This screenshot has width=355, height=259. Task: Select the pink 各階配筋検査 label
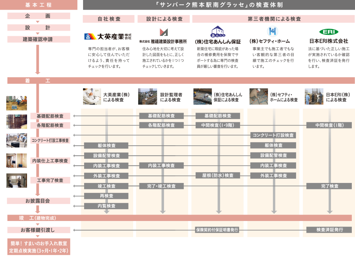pyautogui.click(x=50, y=125)
